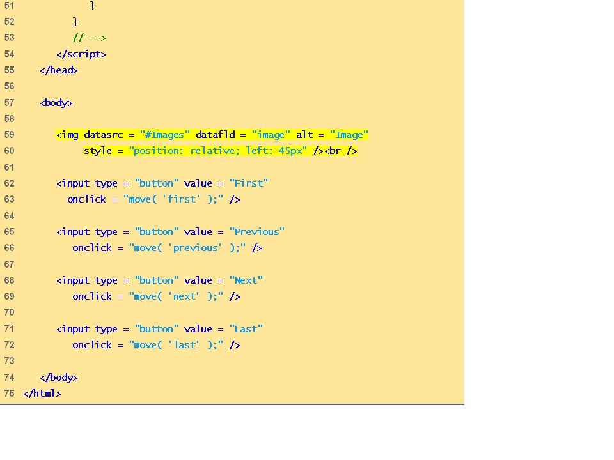Click the alt "Image" string

(349, 135)
